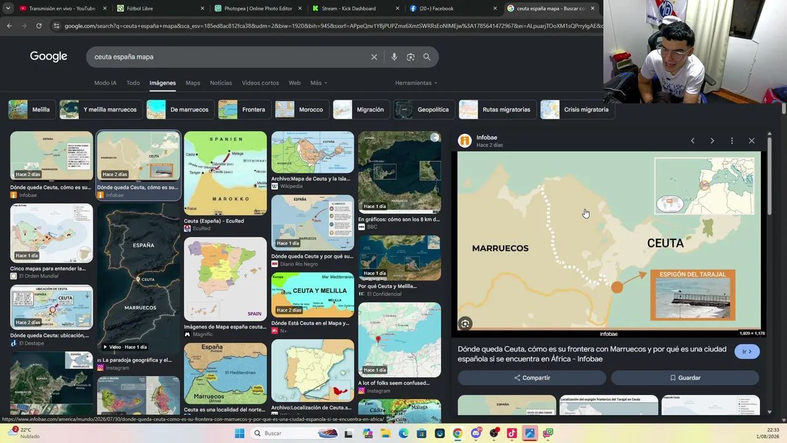This screenshot has height=443, width=787.
Task: Open more options in the image preview panel
Action: coord(732,141)
